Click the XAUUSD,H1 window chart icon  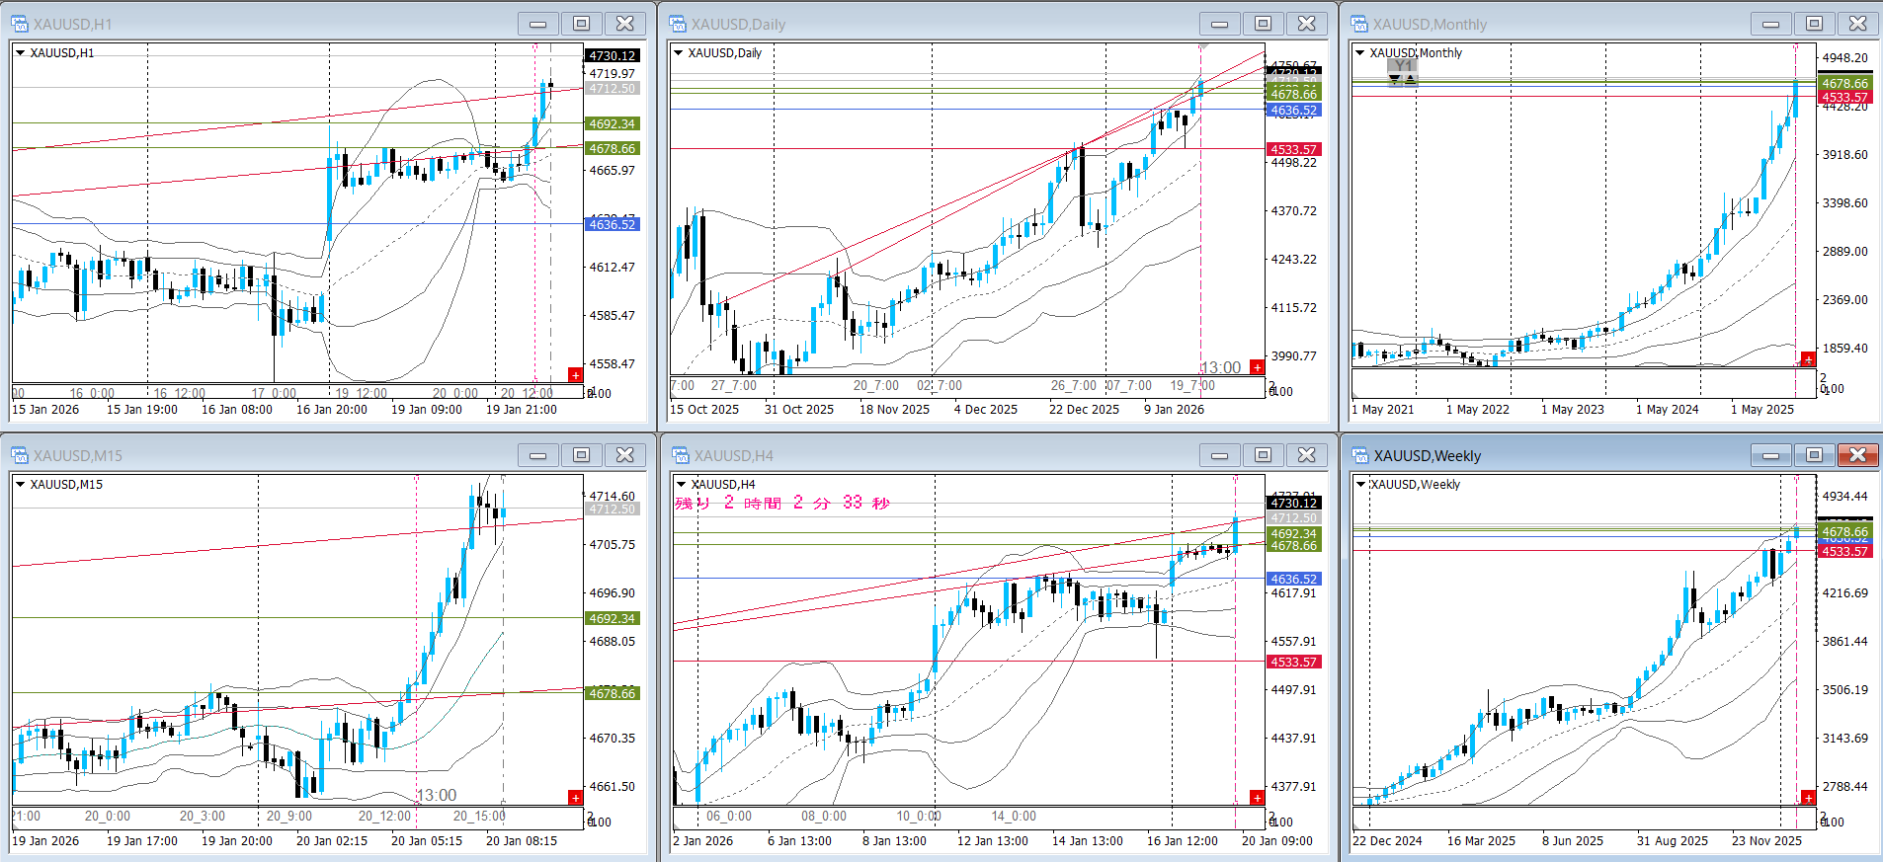click(20, 24)
